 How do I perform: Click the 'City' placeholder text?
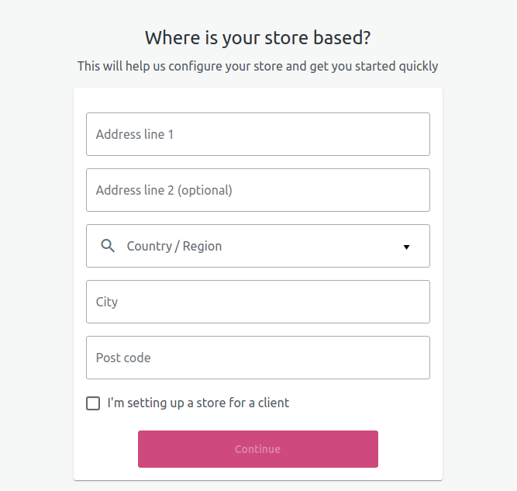pyautogui.click(x=107, y=302)
